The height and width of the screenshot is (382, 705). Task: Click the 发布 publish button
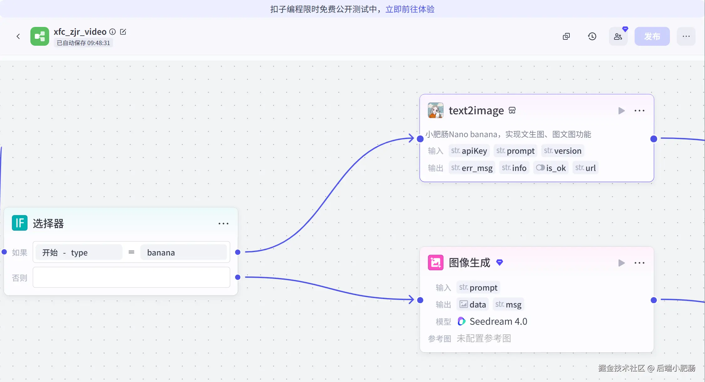(x=652, y=36)
